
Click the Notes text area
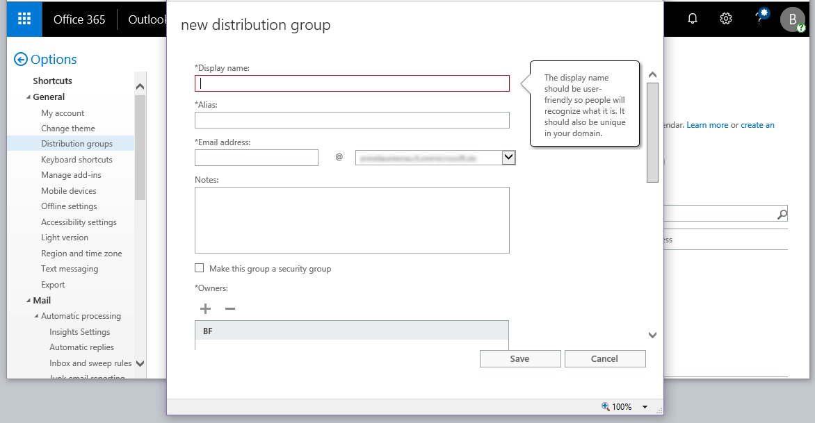pos(352,220)
